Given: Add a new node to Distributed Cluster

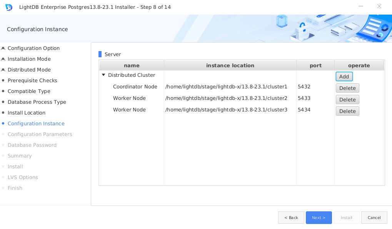Looking at the screenshot, I should click(x=344, y=77).
